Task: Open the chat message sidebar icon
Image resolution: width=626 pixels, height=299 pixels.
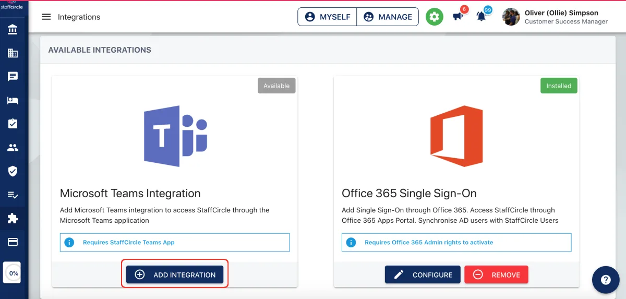Action: [x=13, y=77]
